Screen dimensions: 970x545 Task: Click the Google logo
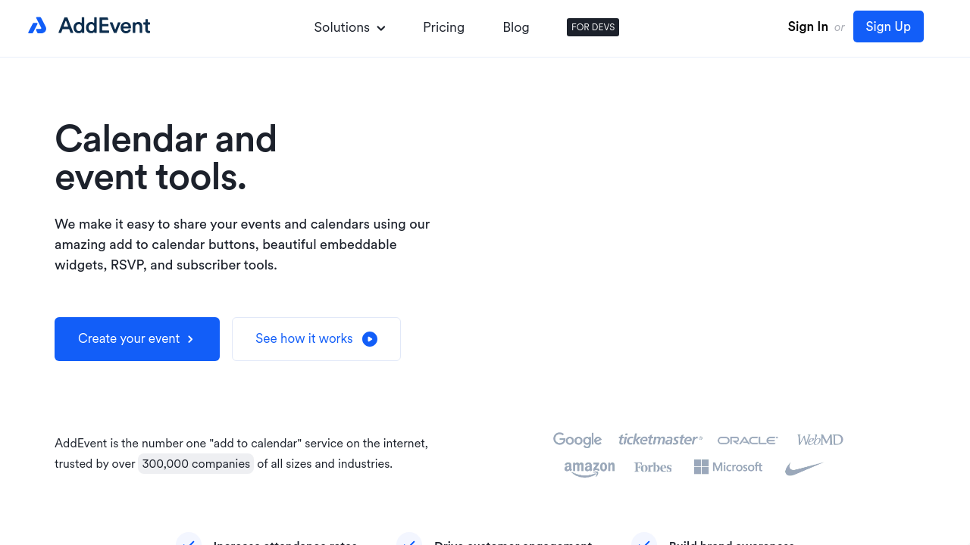point(577,440)
